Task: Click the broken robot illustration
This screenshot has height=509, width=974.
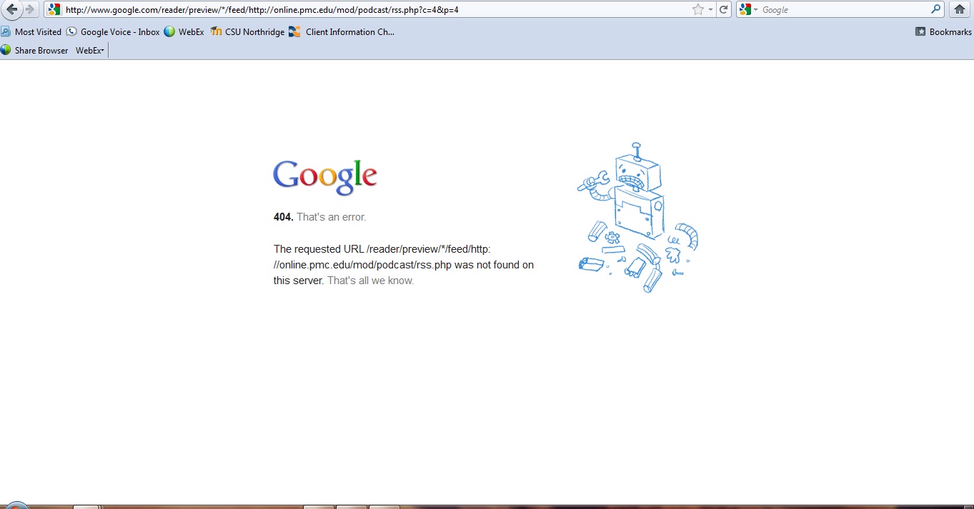Action: pos(637,217)
